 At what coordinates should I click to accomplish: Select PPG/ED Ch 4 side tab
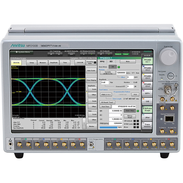(147, 85)
